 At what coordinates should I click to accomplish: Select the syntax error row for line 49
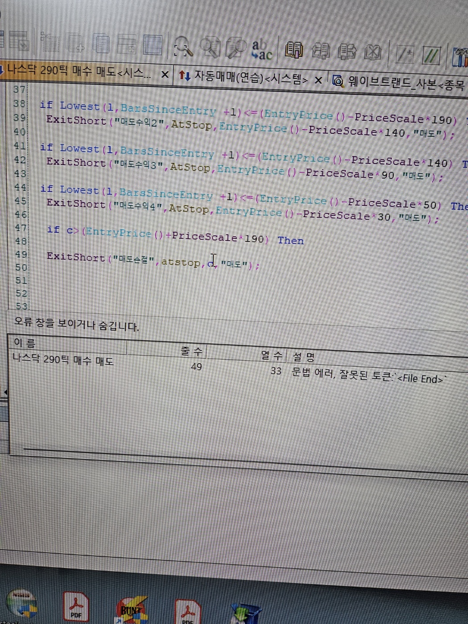(x=223, y=368)
